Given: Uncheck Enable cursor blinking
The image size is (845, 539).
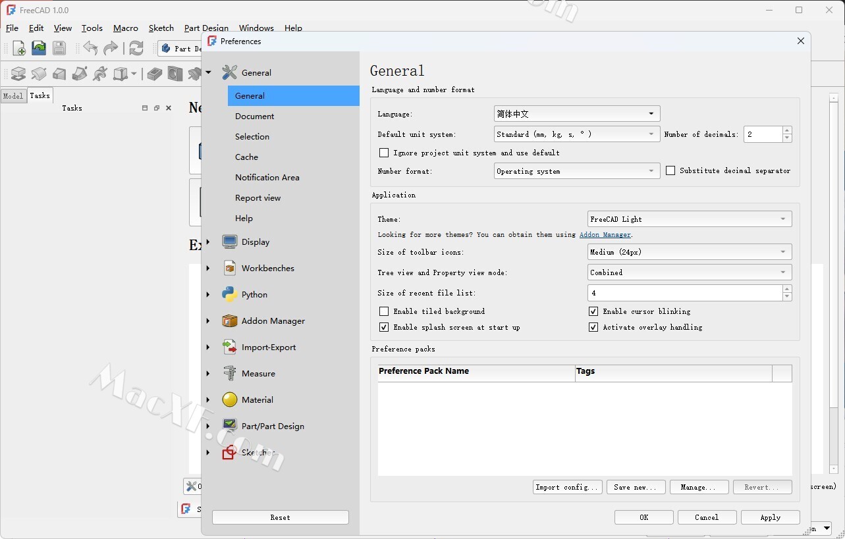Looking at the screenshot, I should (593, 311).
